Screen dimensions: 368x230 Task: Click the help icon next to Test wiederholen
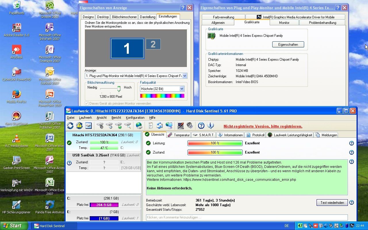(x=351, y=203)
